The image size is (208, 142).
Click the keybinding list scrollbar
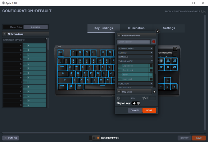pyautogui.click(x=48, y=44)
